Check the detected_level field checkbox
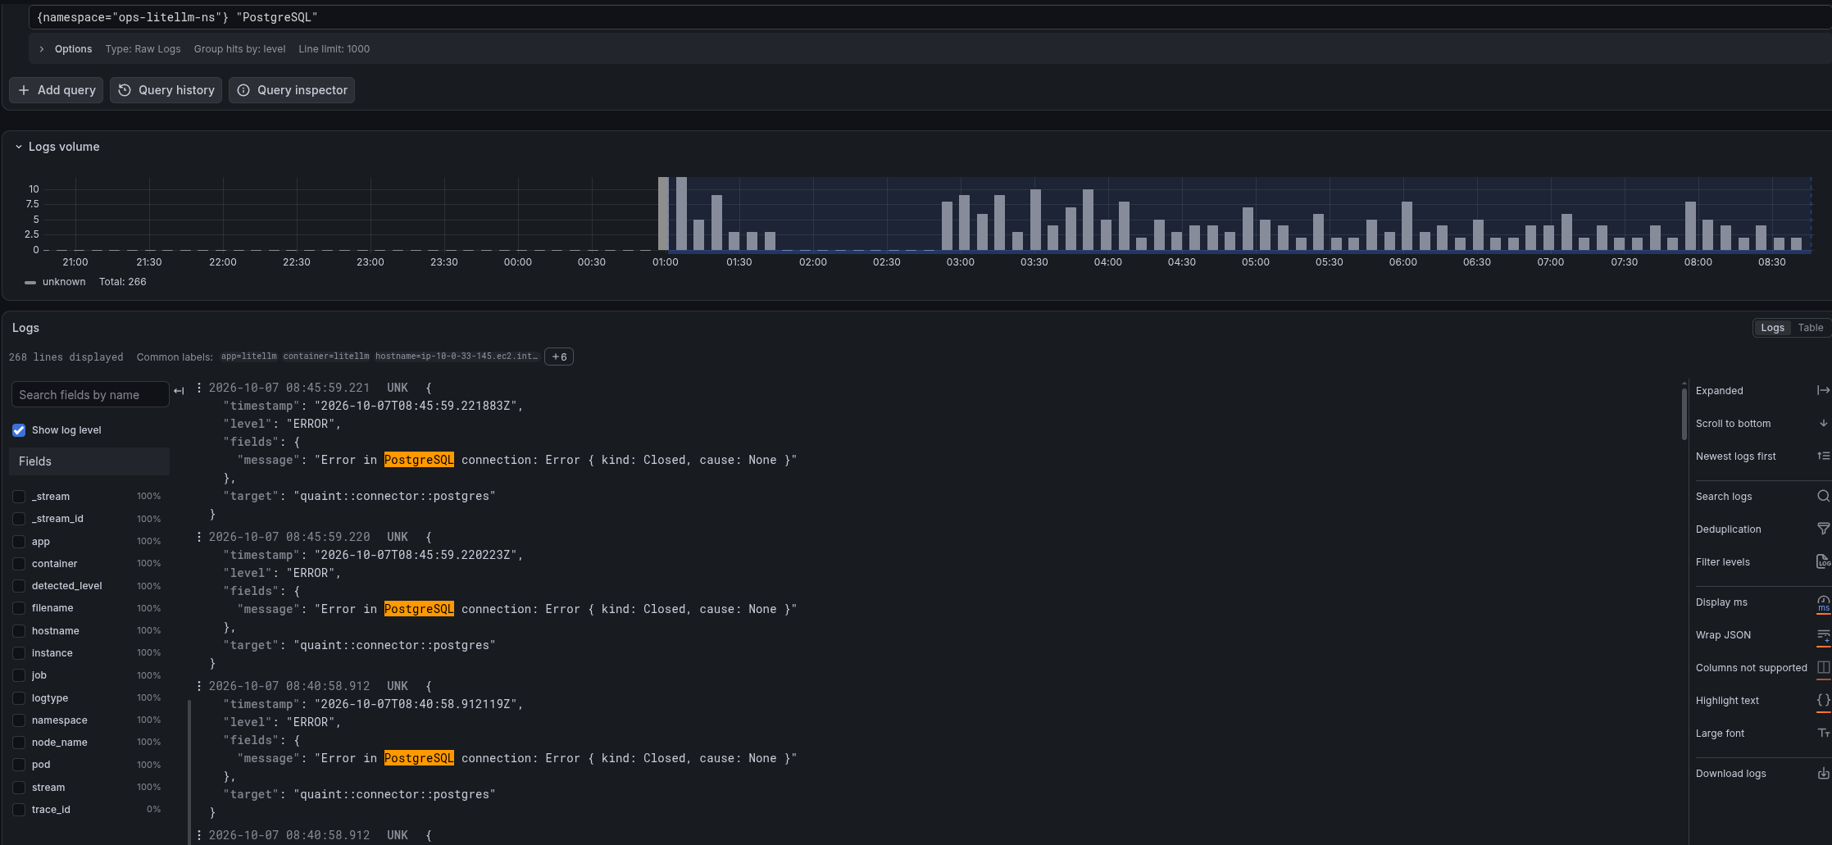 tap(19, 586)
